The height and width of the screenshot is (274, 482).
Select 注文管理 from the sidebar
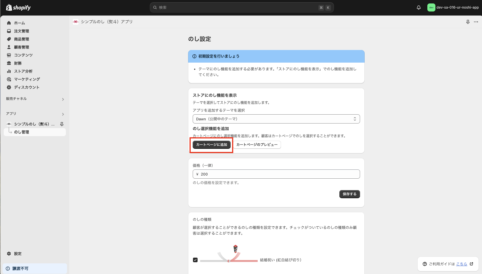(21, 31)
